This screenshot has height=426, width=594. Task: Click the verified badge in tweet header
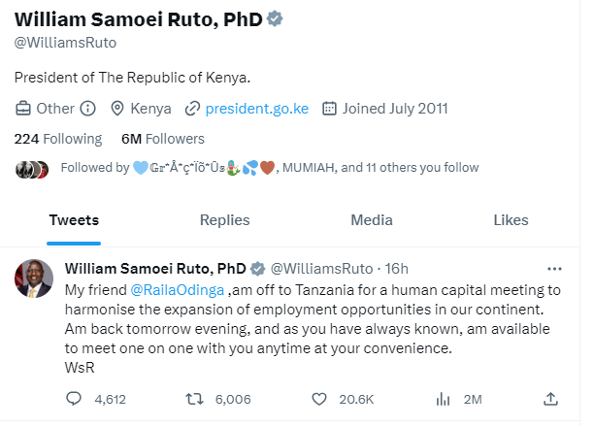[x=258, y=269]
